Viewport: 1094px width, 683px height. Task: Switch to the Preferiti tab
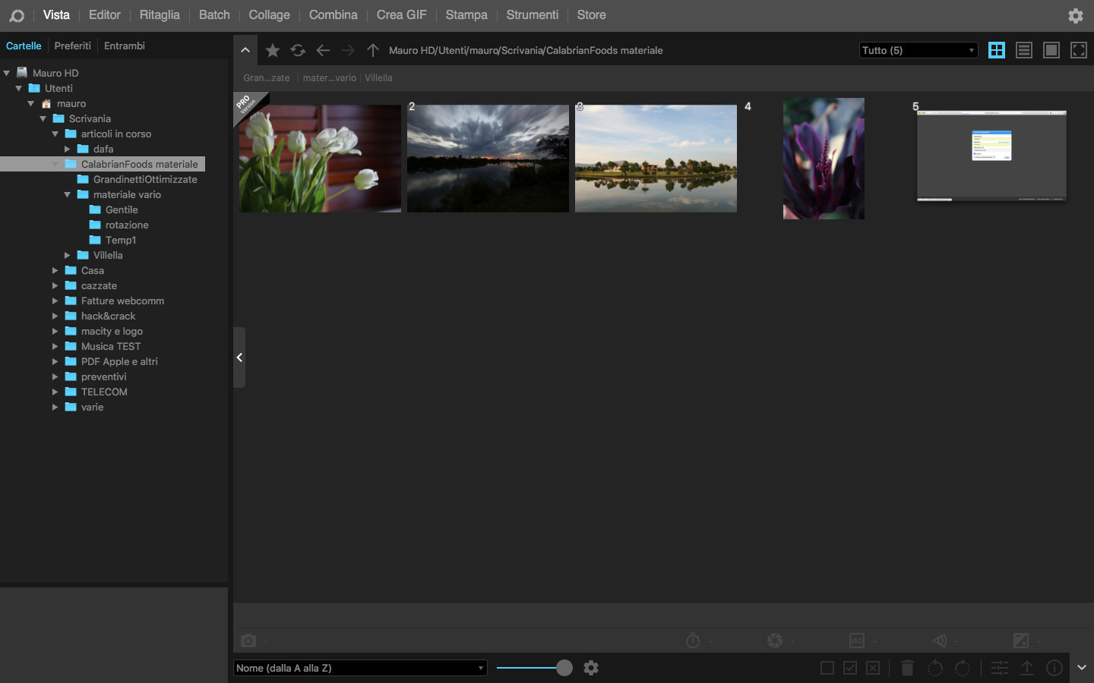(72, 46)
